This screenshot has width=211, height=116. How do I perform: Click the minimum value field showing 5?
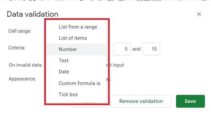click(122, 49)
